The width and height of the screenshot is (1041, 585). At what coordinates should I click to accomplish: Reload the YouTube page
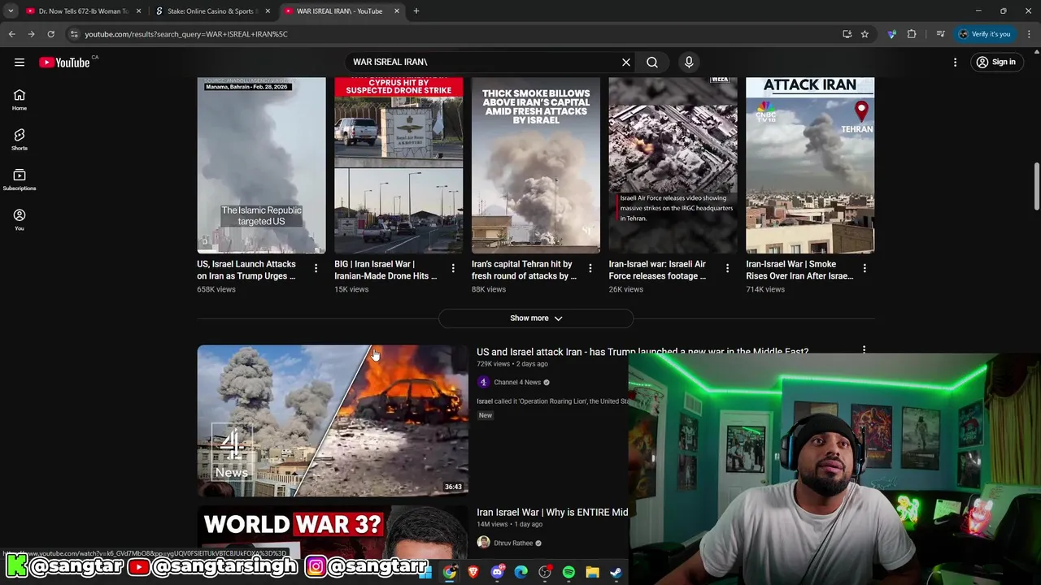tap(50, 34)
